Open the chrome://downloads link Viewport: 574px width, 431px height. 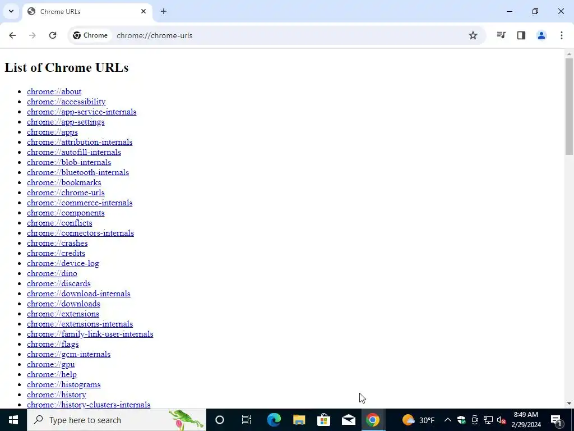click(64, 304)
